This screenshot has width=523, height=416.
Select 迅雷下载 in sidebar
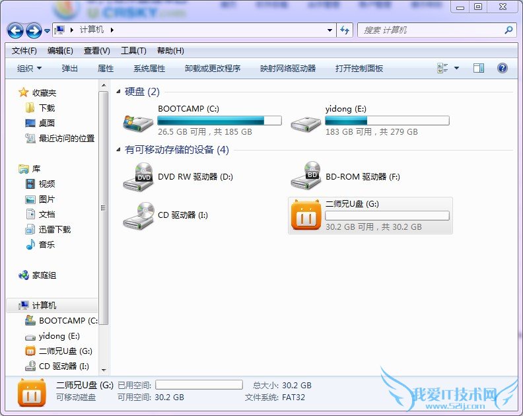tap(48, 230)
